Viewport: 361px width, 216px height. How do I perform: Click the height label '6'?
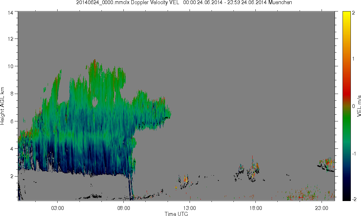(x=12, y=121)
